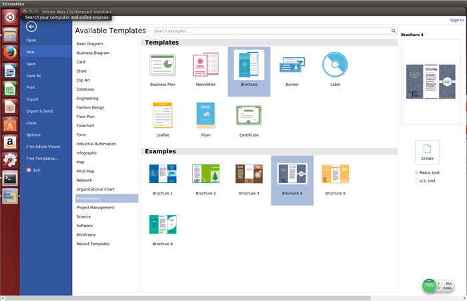
Task: Select the Flyer template icon
Action: point(205,115)
